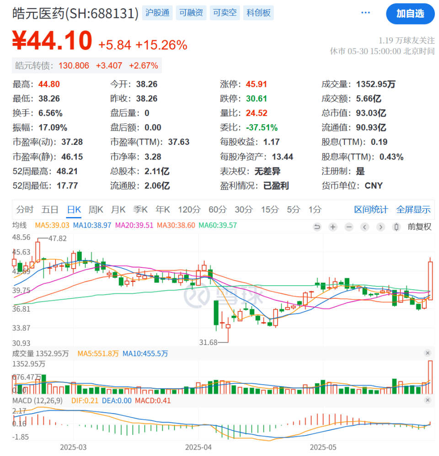Viewport: 439px width, 456px height.
Task: Click the 换手 value 6.56%
Action: tap(50, 113)
